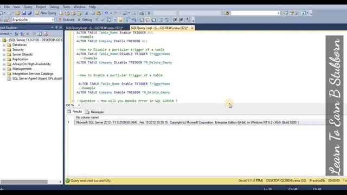Open the Tools menu
This screenshot has width=347, height=195.
pyautogui.click(x=66, y=7)
